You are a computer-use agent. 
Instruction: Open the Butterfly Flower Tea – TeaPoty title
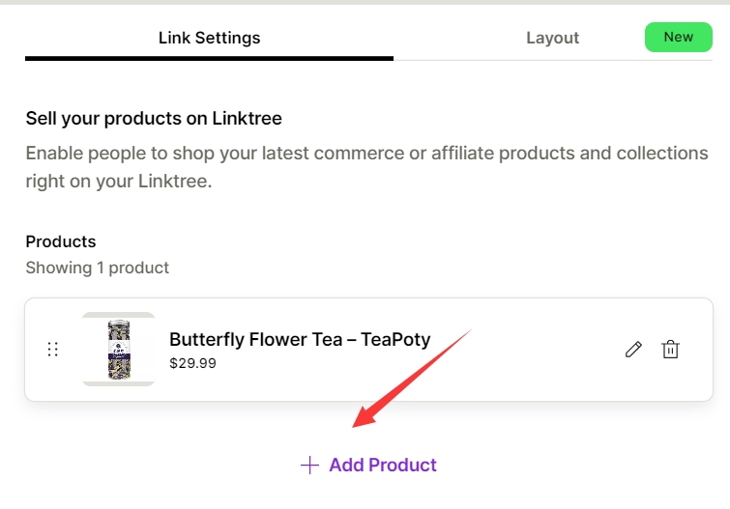point(300,340)
